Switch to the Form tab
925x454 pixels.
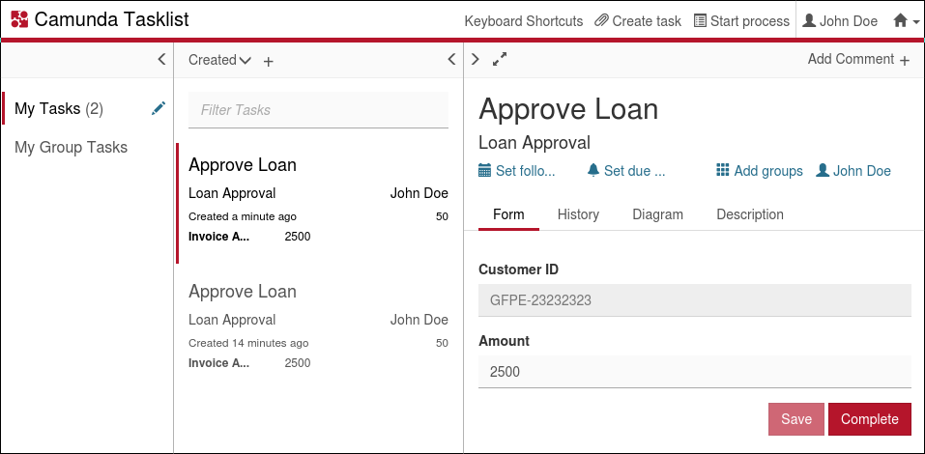coord(508,214)
